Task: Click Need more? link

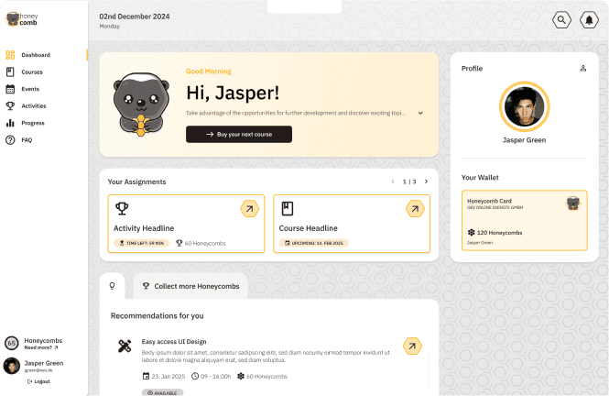Action: pos(41,347)
